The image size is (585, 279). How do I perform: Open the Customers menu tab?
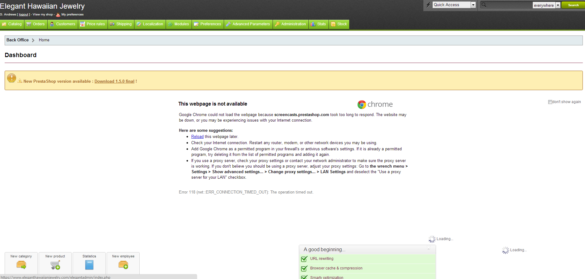63,24
